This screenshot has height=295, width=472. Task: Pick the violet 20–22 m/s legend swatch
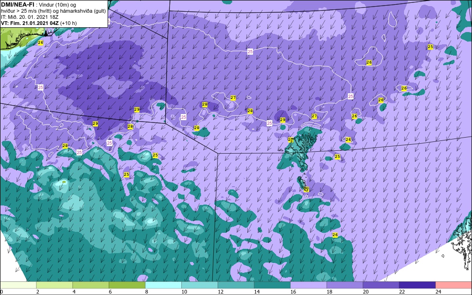tap(381, 285)
